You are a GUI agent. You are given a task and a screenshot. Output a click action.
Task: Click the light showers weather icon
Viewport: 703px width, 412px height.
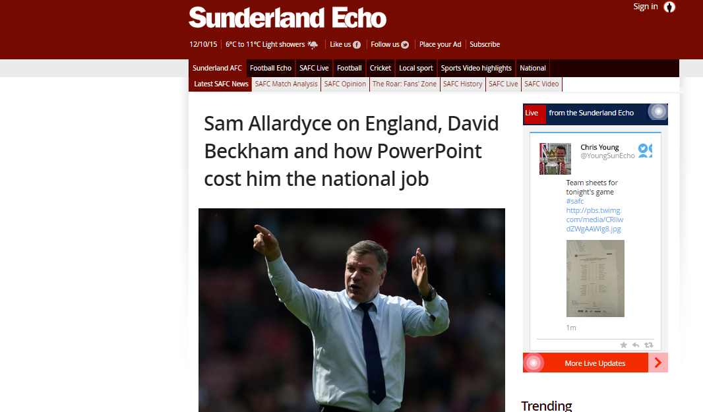point(313,44)
